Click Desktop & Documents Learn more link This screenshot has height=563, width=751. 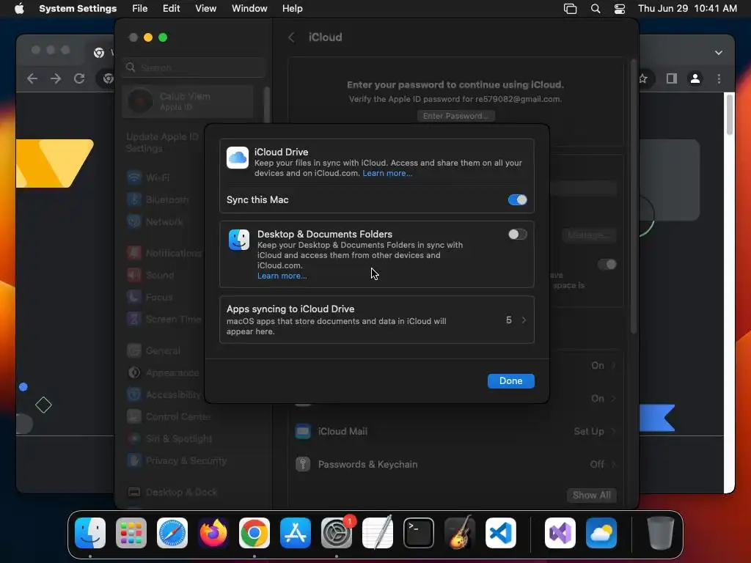282,276
